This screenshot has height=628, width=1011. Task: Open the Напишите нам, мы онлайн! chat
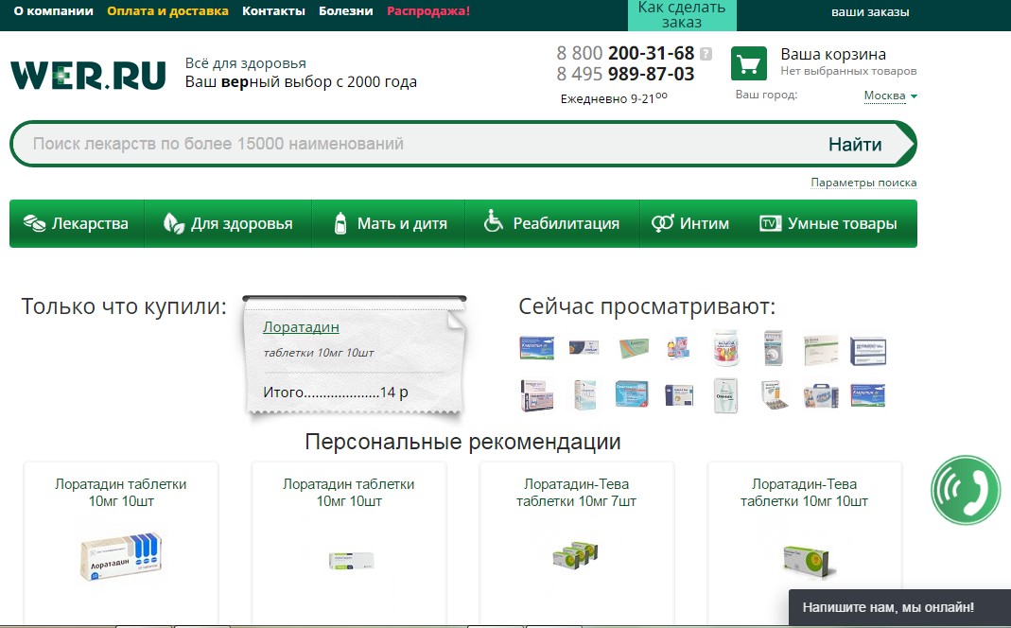pyautogui.click(x=900, y=607)
